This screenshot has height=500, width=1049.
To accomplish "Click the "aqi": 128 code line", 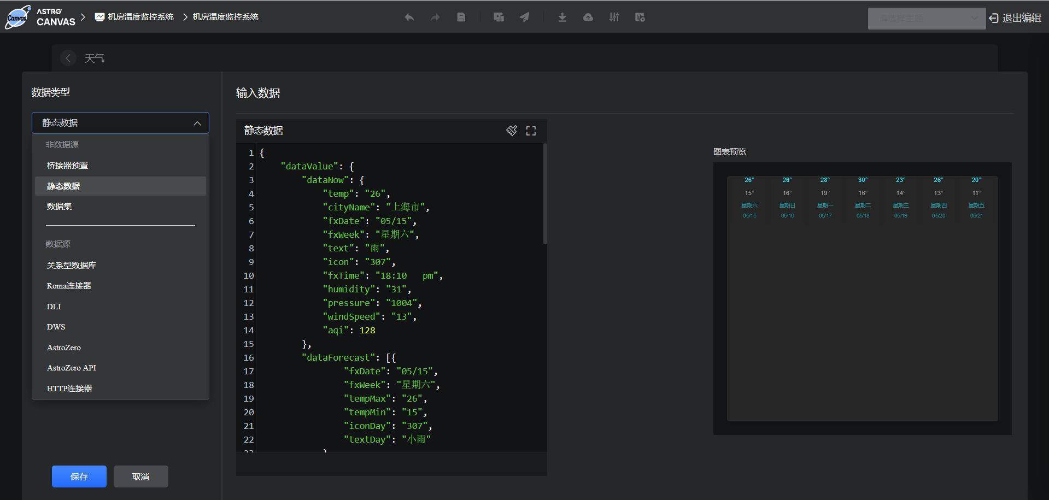I will (349, 330).
